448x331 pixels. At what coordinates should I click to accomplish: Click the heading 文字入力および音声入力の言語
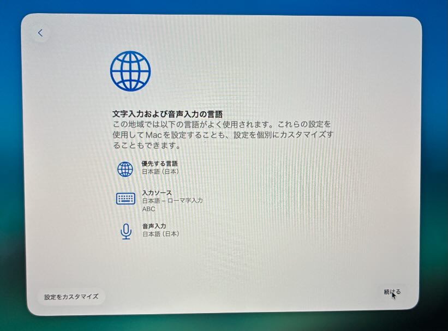[168, 114]
